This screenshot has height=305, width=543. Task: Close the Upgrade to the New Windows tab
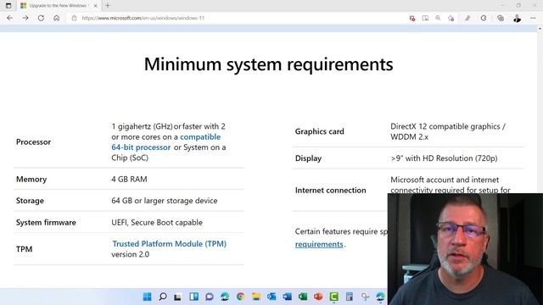96,6
